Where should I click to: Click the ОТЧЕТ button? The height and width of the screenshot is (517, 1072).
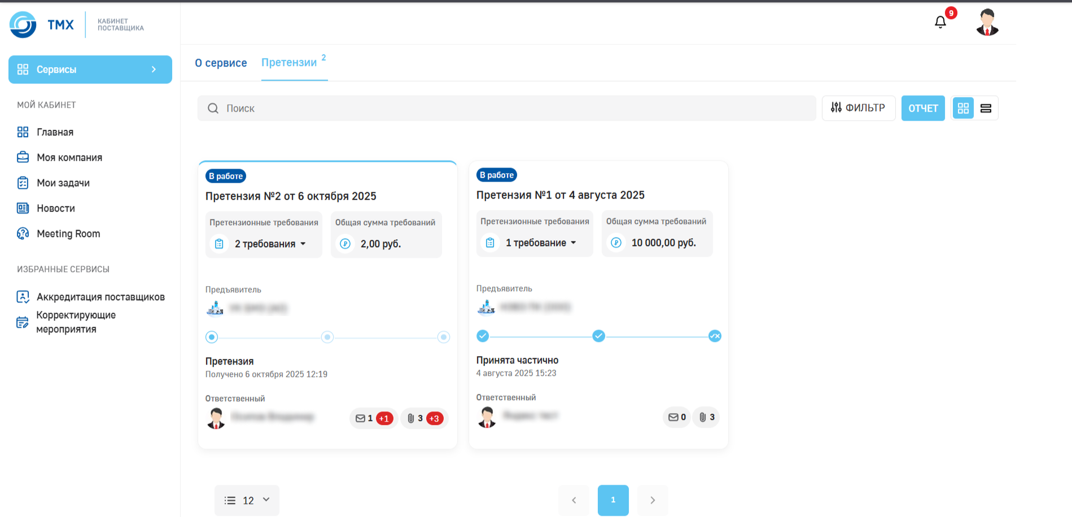(922, 108)
